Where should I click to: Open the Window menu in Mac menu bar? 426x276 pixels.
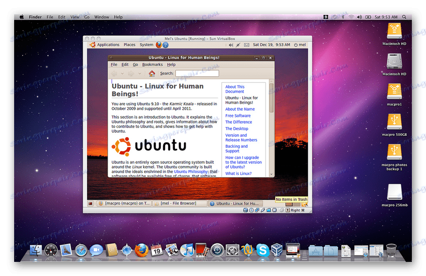[102, 17]
